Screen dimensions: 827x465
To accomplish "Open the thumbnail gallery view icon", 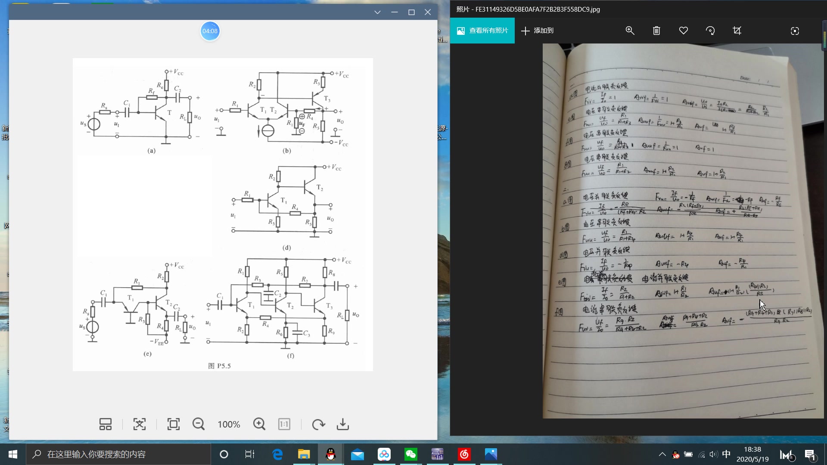I will point(106,424).
